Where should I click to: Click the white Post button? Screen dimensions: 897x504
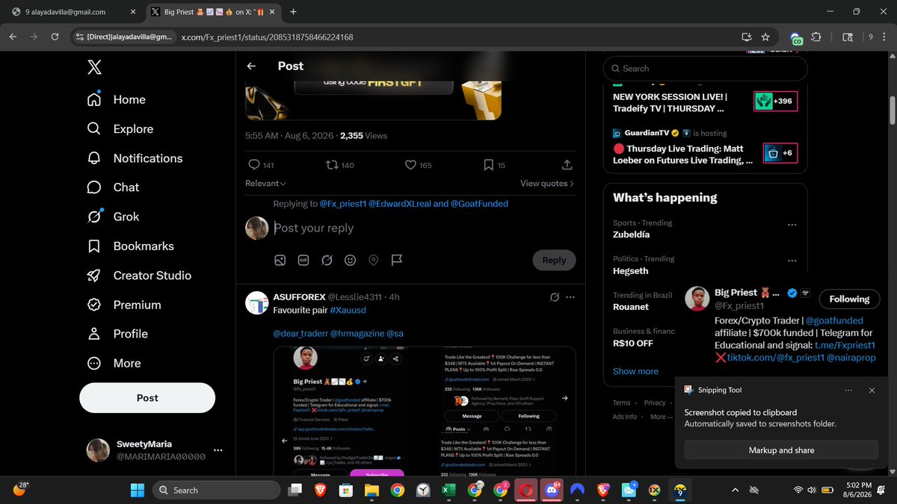147,398
